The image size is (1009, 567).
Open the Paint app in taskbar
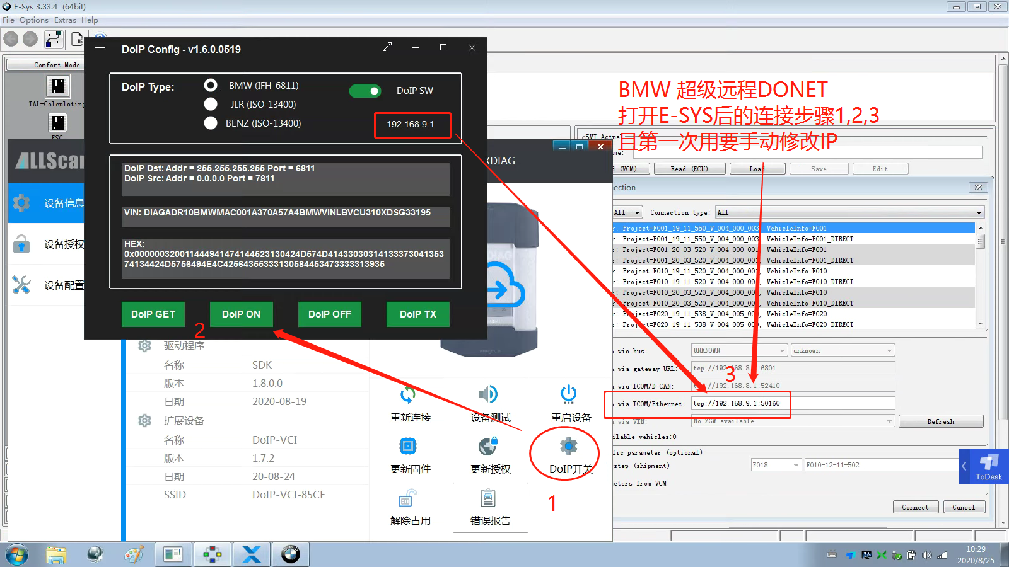(x=134, y=554)
